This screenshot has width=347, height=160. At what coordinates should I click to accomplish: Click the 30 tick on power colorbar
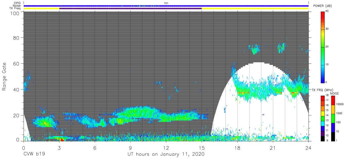[x=327, y=29]
